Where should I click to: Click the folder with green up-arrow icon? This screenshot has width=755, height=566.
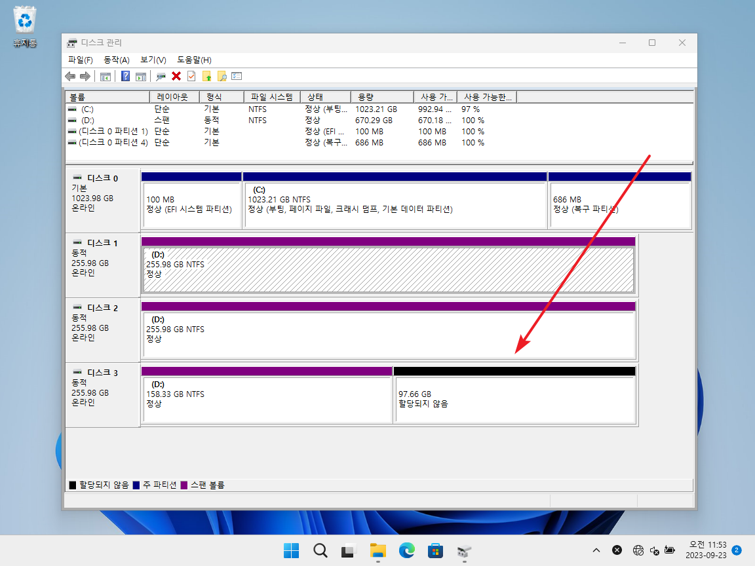click(206, 76)
